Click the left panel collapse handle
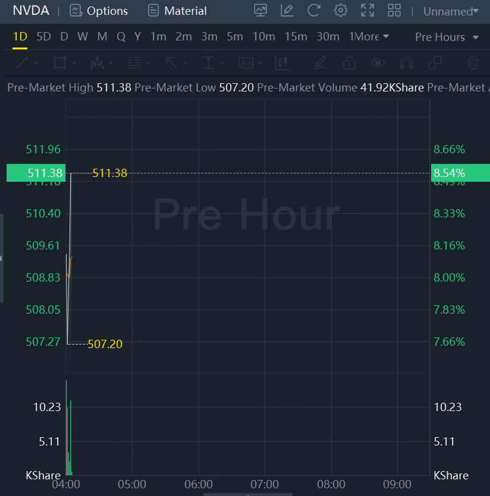The width and height of the screenshot is (490, 496). (2, 258)
